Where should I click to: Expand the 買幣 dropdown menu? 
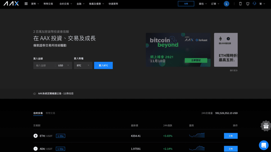(x=35, y=4)
